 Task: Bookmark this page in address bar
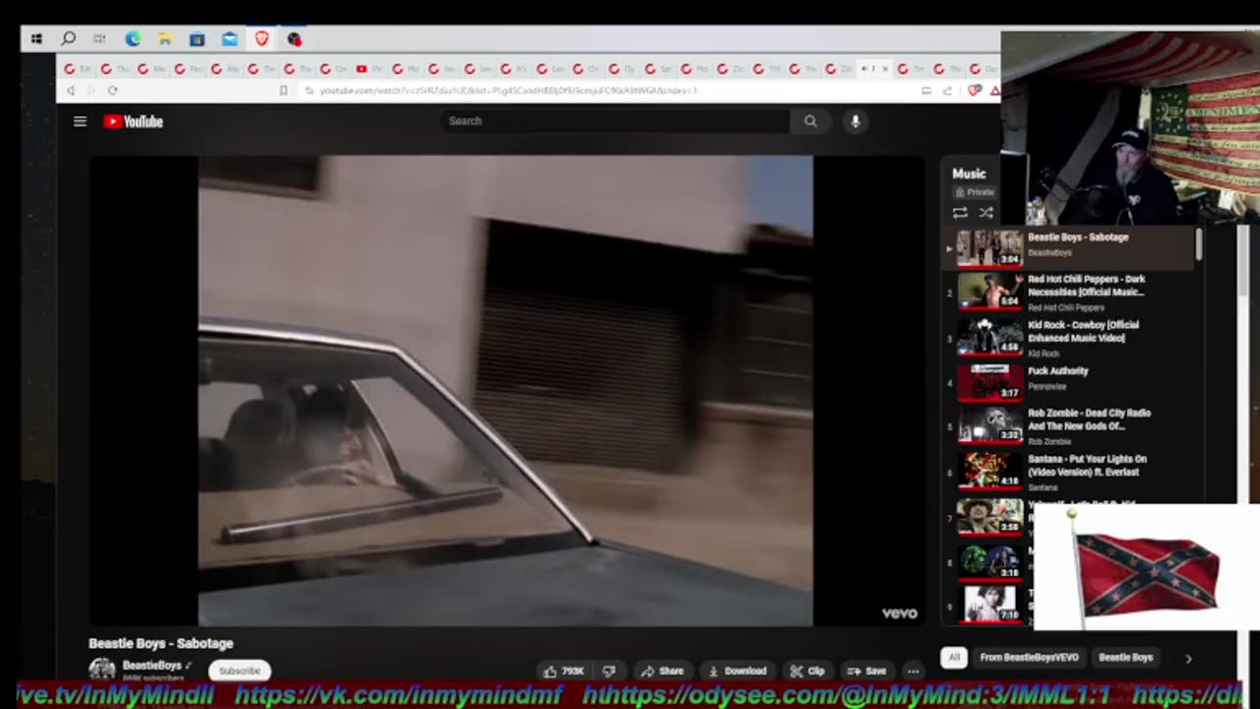pos(283,91)
